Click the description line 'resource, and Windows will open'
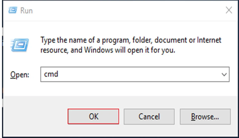 [108, 50]
